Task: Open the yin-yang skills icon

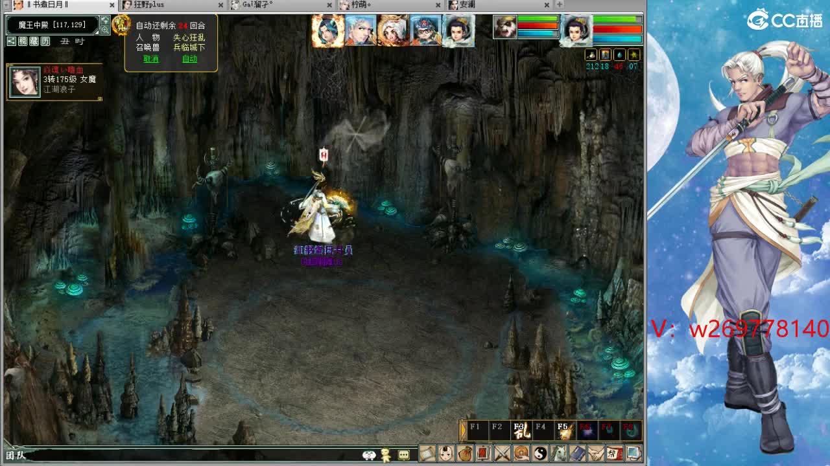Action: 540,453
